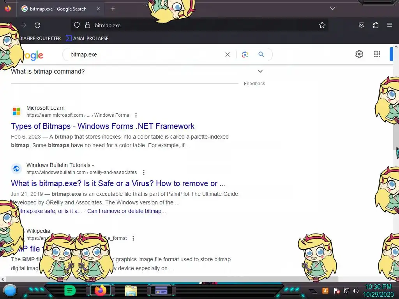
Task: Click the site security padlock icon
Action: point(88,25)
